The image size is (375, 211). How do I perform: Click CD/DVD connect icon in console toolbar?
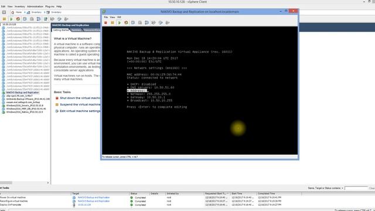tap(161, 23)
